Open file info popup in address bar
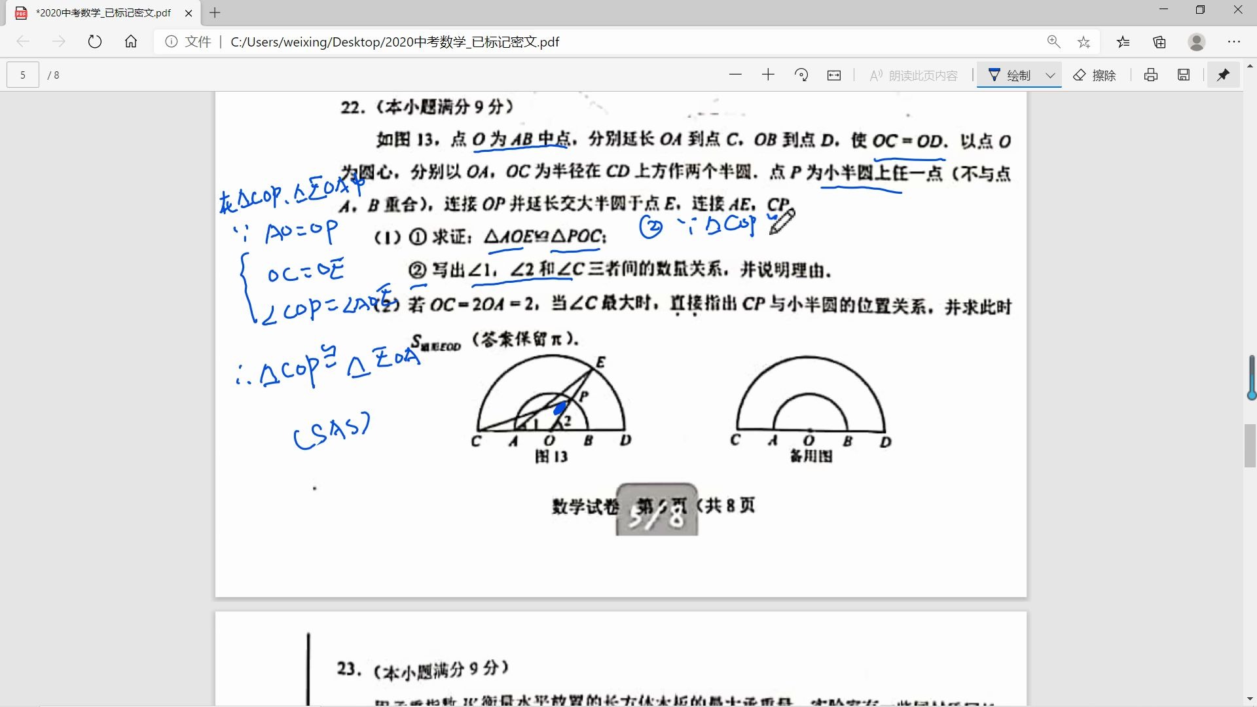Screen dimensions: 1257x707 click(171, 41)
